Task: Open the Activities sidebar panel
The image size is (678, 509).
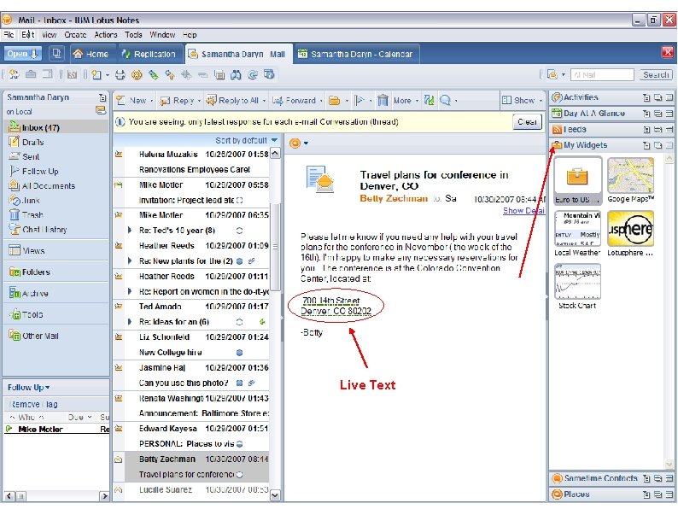Action: 581,97
